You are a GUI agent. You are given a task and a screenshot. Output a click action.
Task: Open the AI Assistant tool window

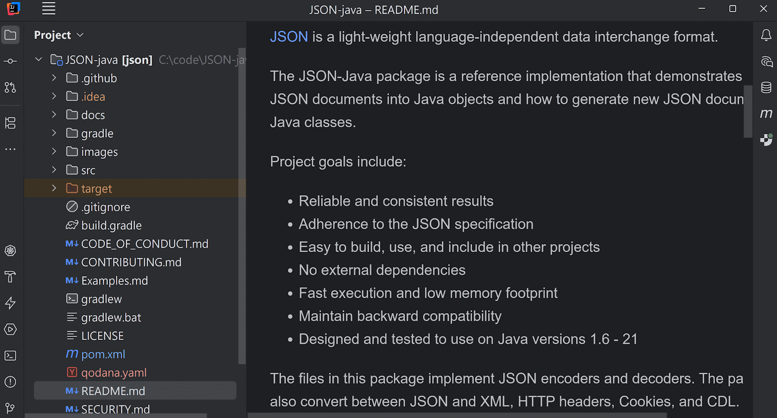pos(766,61)
